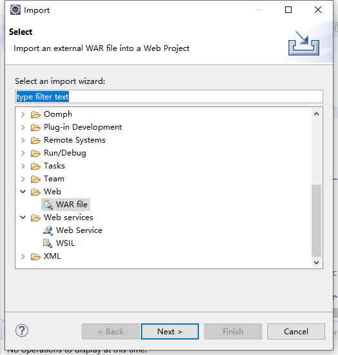
Task: Collapse the Web category
Action: coord(23,192)
